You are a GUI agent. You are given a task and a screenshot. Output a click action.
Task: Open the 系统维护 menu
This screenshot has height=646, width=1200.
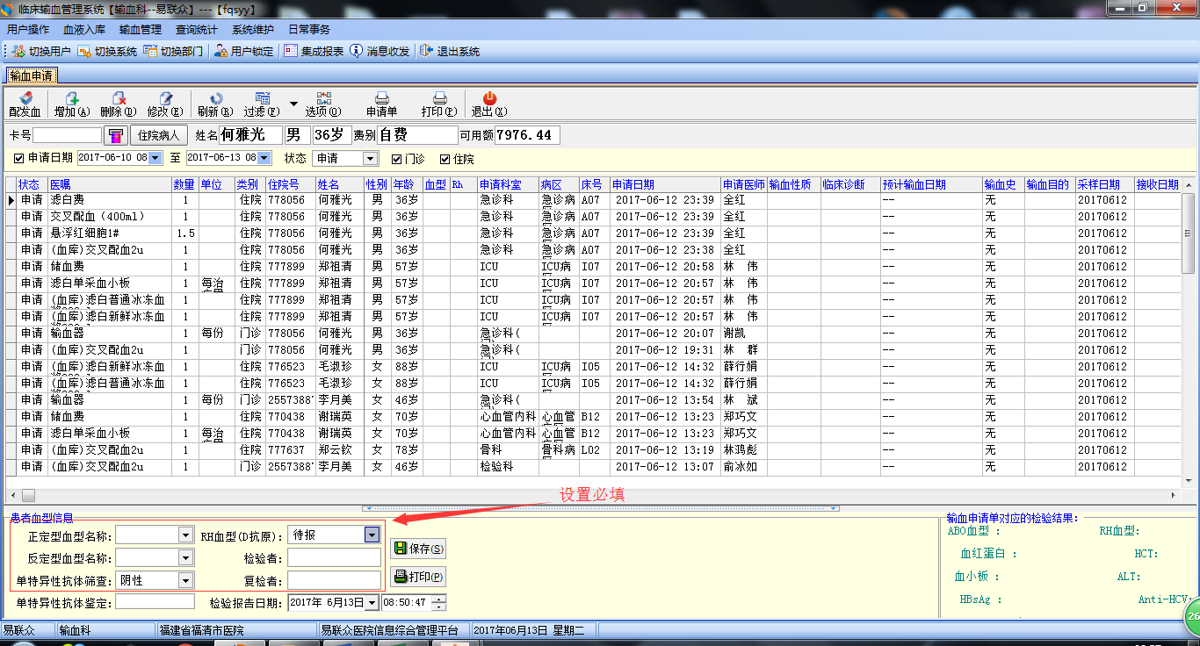(x=253, y=29)
